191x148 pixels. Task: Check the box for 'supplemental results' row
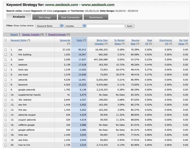click(5, 95)
